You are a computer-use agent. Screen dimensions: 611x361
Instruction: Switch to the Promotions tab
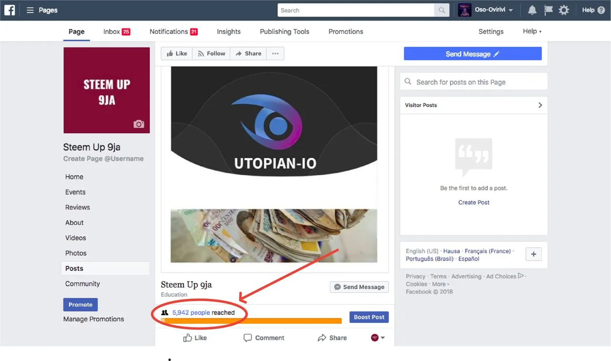point(346,31)
